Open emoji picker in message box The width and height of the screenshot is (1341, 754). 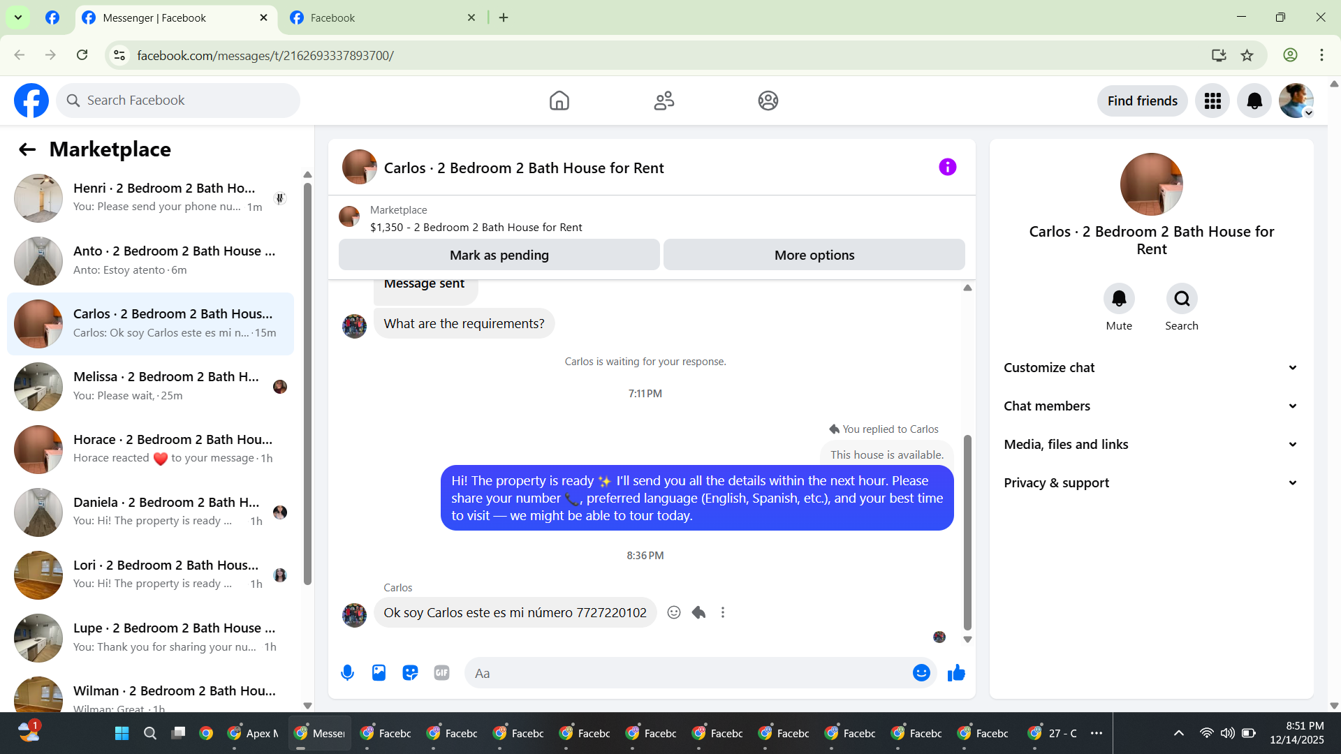[921, 673]
